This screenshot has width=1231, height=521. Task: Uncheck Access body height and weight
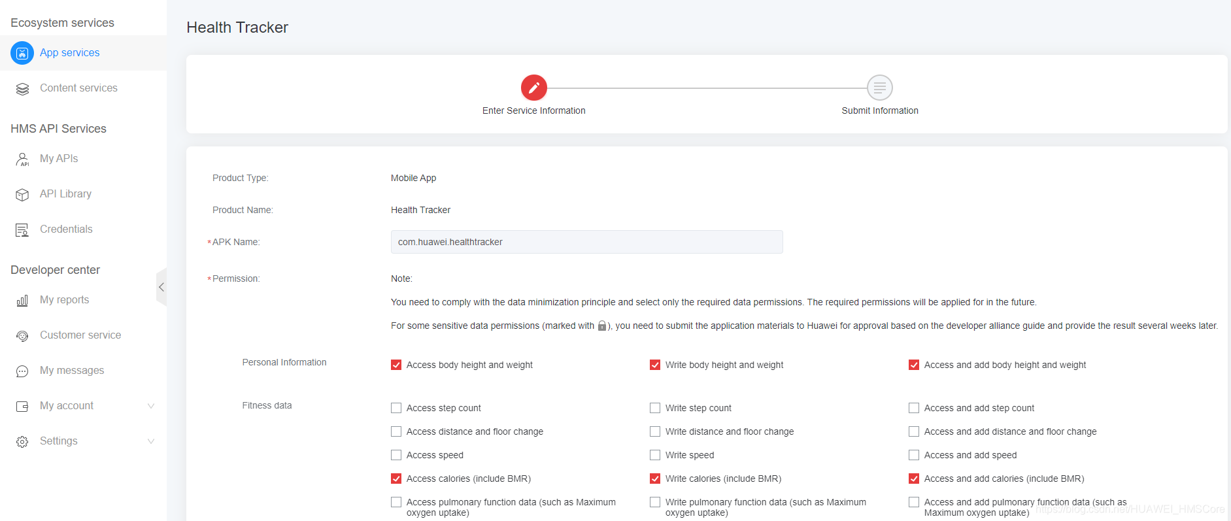pyautogui.click(x=396, y=365)
